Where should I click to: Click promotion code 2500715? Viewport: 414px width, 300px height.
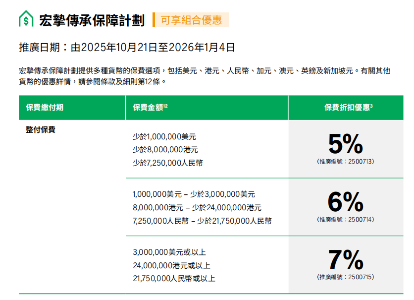click(x=346, y=277)
